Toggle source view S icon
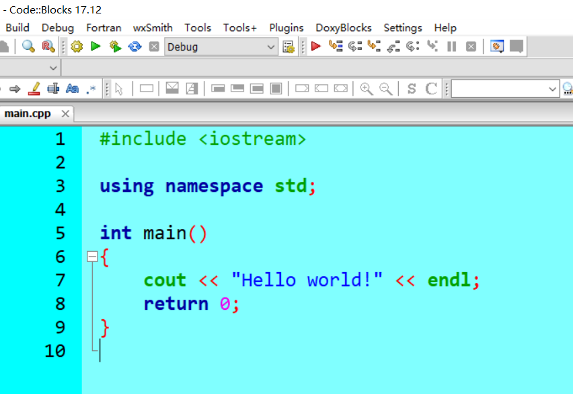This screenshot has height=394, width=573. point(412,88)
